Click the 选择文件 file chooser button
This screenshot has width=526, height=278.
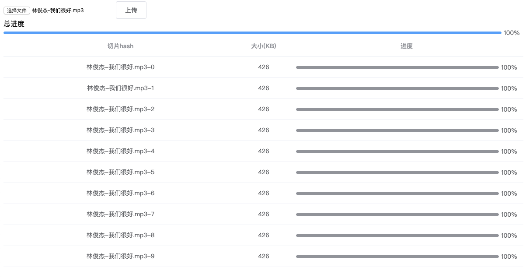coord(17,11)
